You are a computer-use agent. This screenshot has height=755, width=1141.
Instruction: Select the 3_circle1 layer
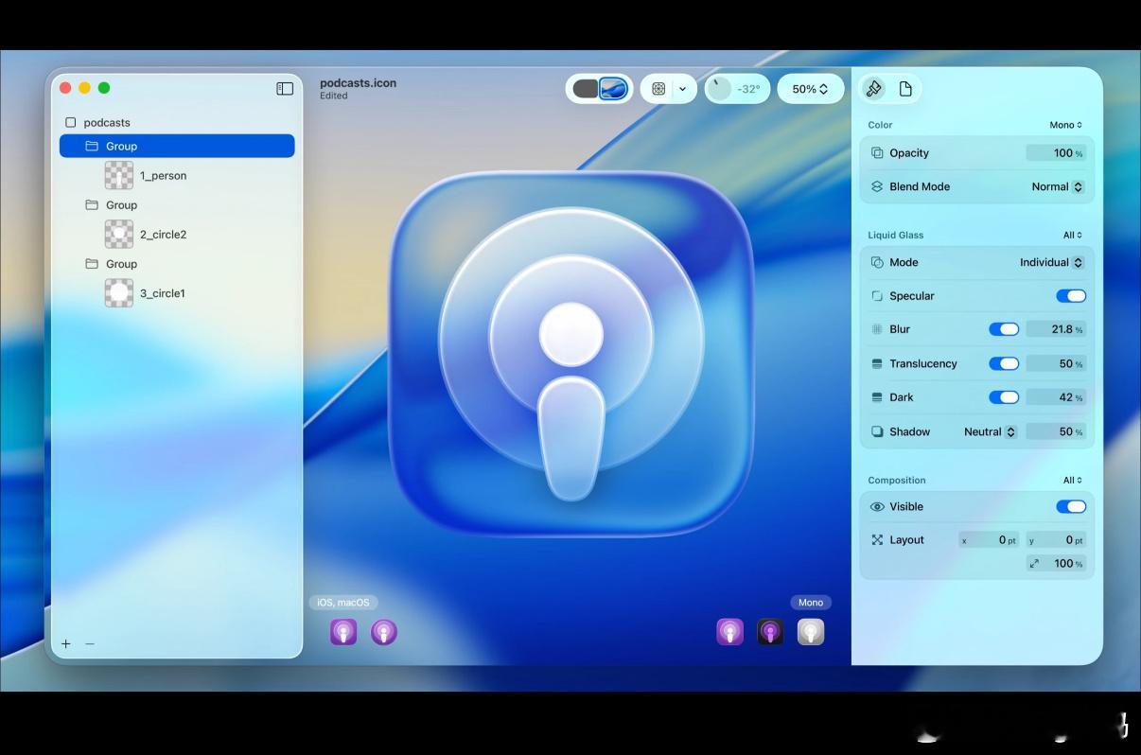click(162, 293)
